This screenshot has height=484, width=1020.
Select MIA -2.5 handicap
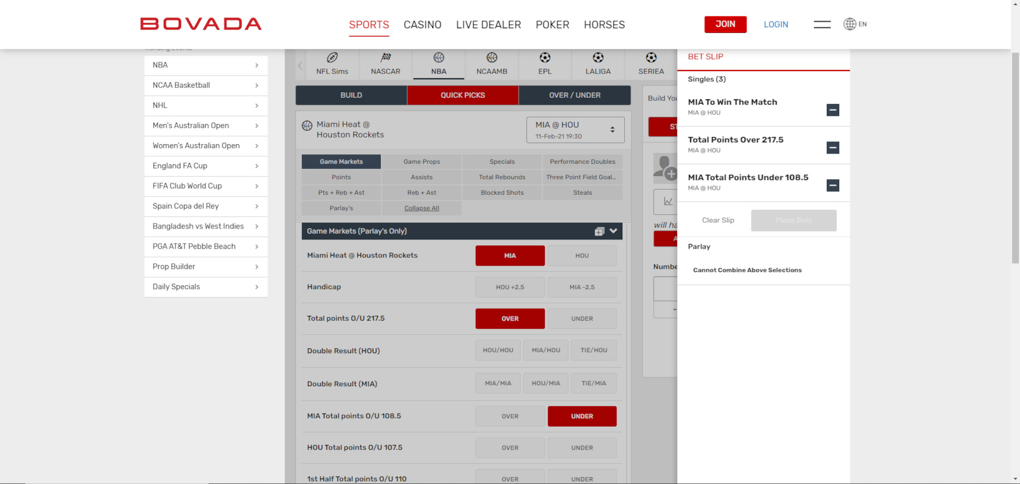(582, 287)
